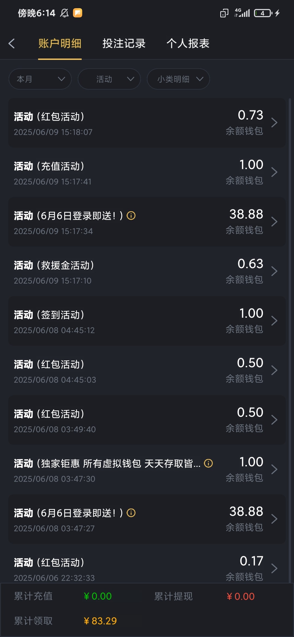Expand the 小类明细 subcategory dropdown
The image size is (294, 637).
(178, 79)
